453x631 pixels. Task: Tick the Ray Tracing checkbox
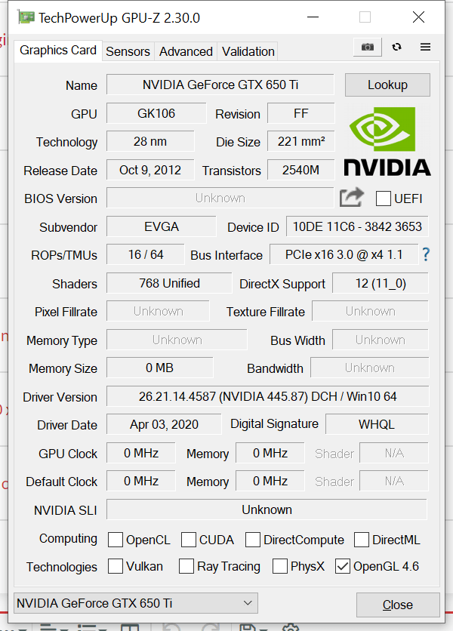pyautogui.click(x=186, y=566)
